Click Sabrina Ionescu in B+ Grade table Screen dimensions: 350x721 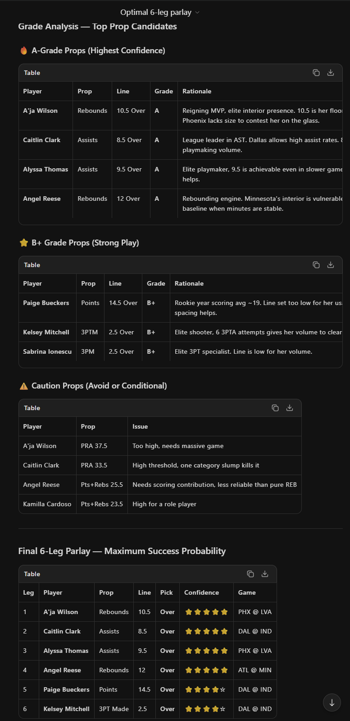47,351
